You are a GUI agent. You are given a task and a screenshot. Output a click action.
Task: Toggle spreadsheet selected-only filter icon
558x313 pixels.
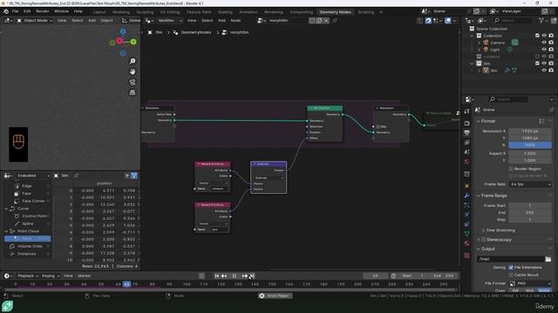[x=134, y=176]
